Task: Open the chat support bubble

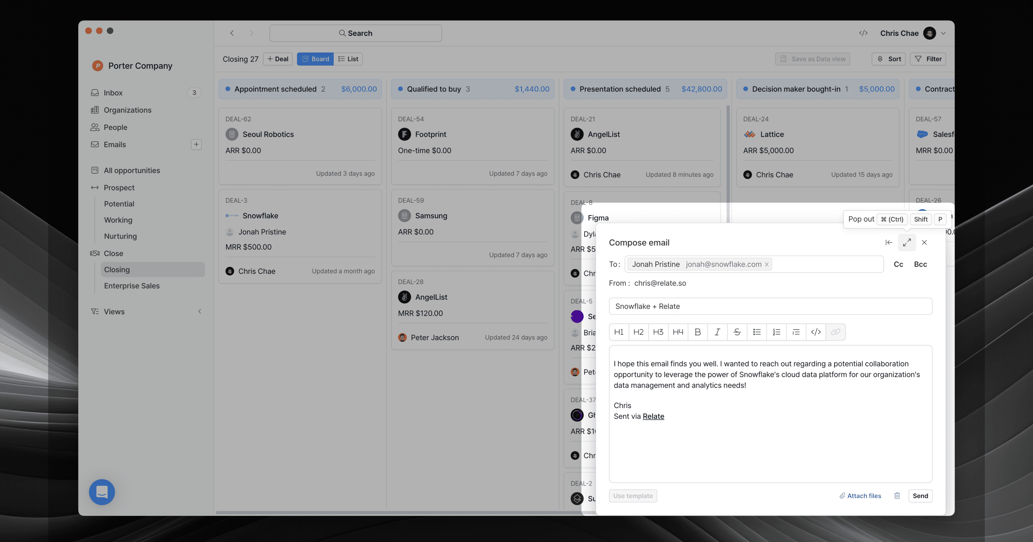Action: (x=102, y=492)
